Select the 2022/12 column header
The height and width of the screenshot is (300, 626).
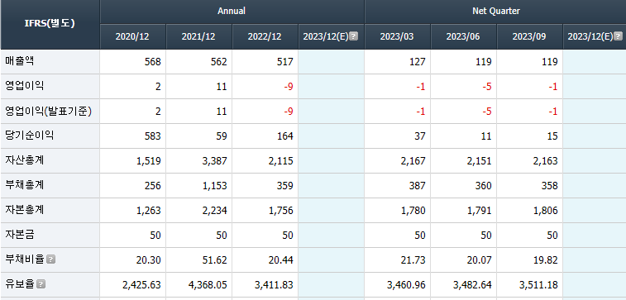(265, 36)
